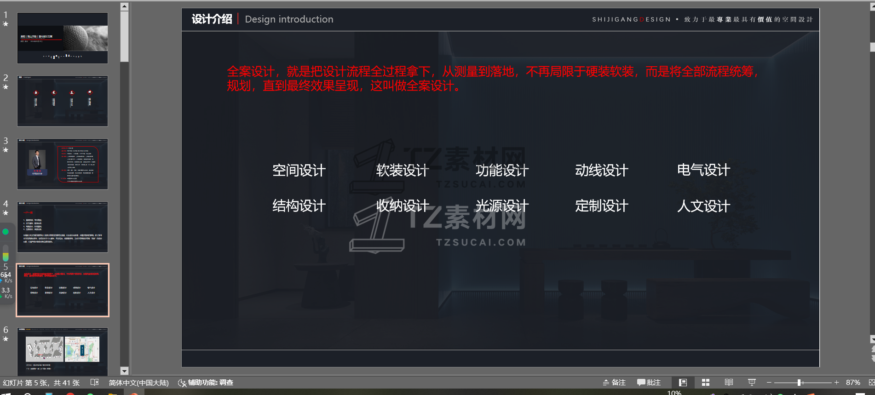Click the zoom out minus button
The image size is (875, 395).
click(769, 383)
